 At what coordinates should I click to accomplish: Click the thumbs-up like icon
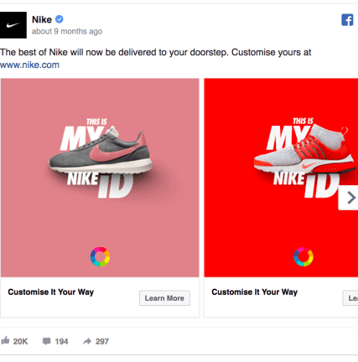pos(5,340)
